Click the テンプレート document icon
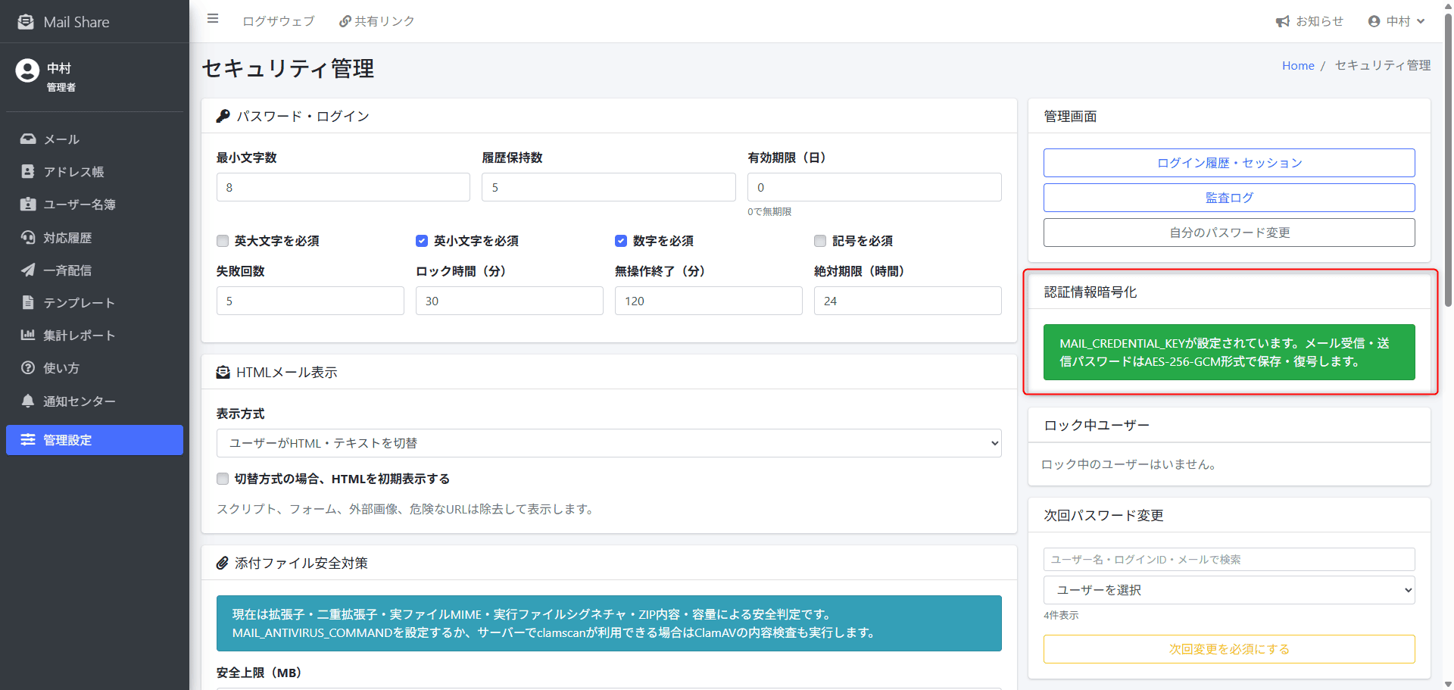This screenshot has width=1454, height=690. tap(28, 302)
